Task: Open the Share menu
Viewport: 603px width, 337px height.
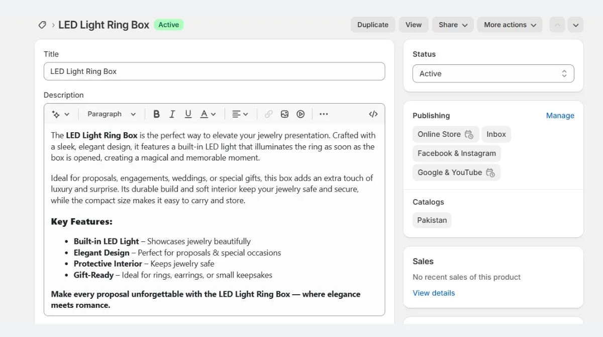Action: coord(452,24)
